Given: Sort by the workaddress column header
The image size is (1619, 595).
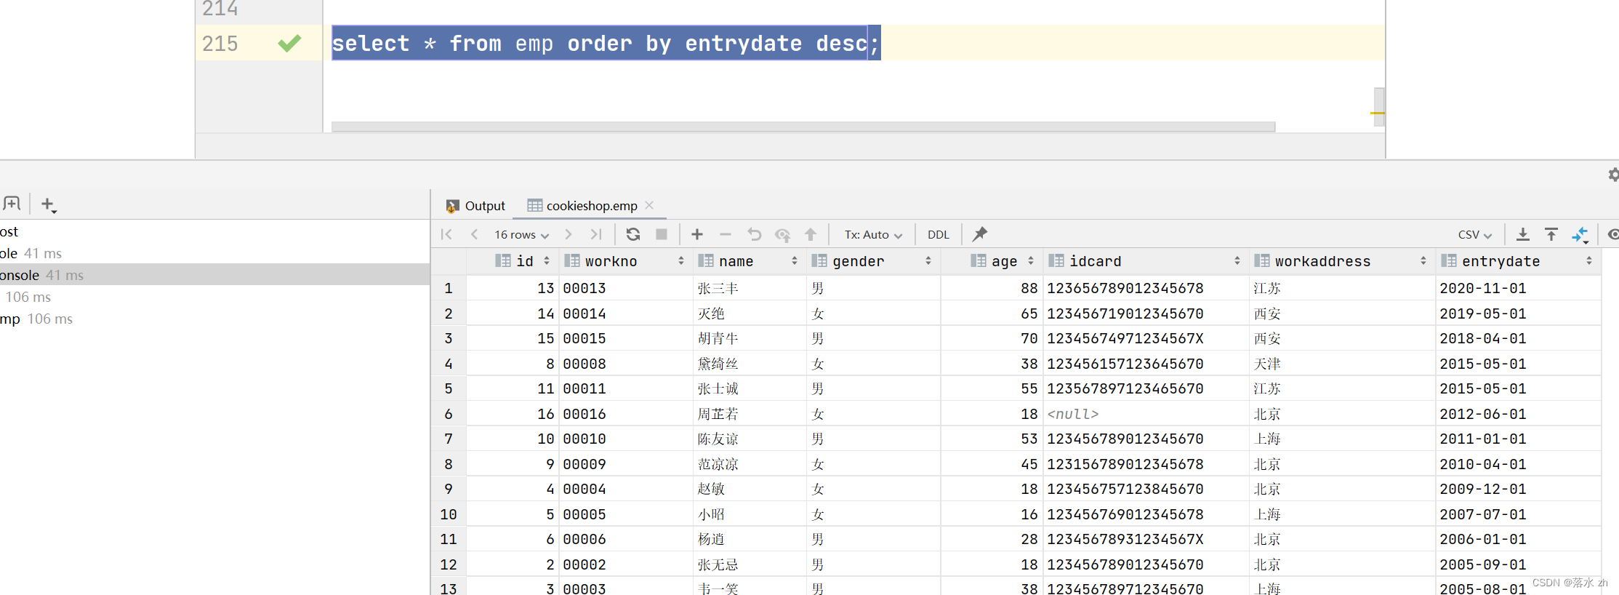Looking at the screenshot, I should tap(1342, 261).
